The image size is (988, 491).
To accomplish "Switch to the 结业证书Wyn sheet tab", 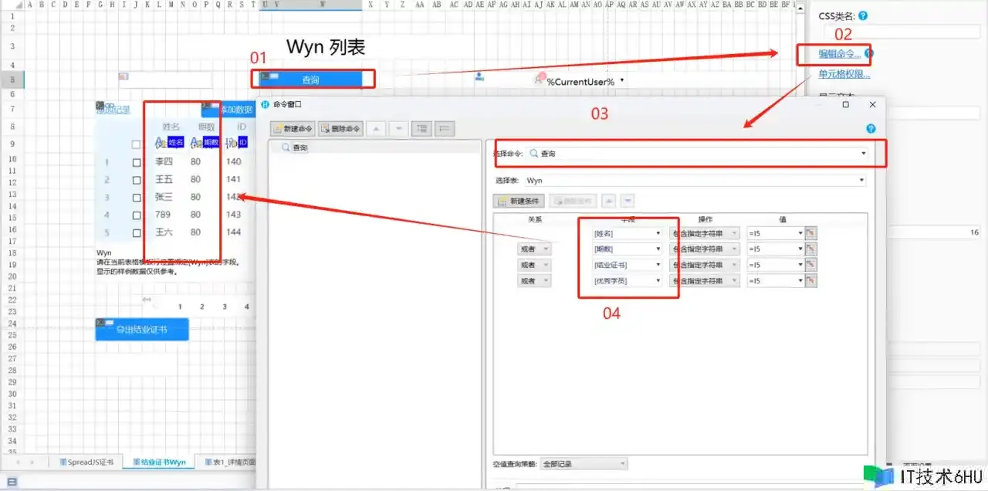I will (159, 462).
